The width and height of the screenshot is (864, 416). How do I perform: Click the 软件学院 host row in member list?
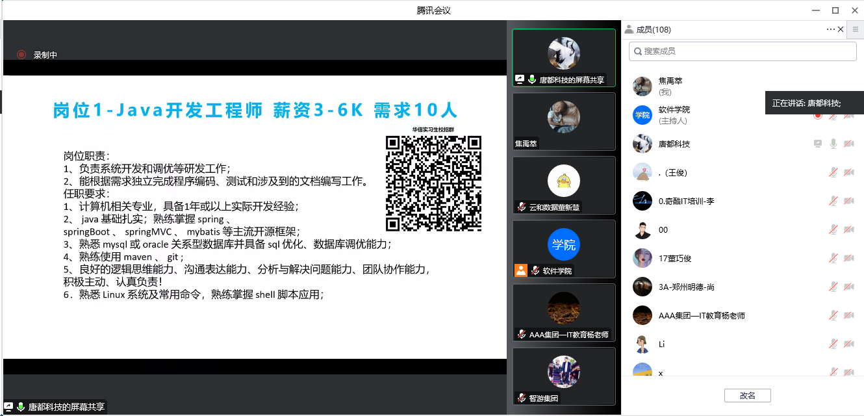[702, 115]
